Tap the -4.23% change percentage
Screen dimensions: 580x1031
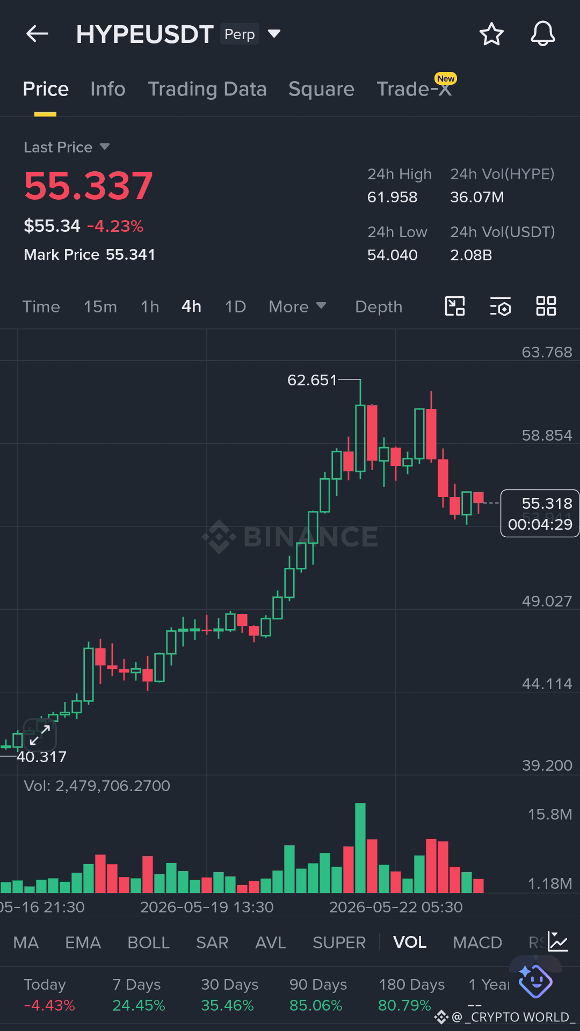115,226
